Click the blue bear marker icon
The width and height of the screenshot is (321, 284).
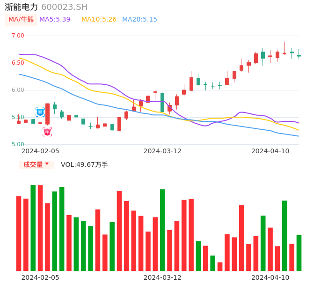click(40, 112)
